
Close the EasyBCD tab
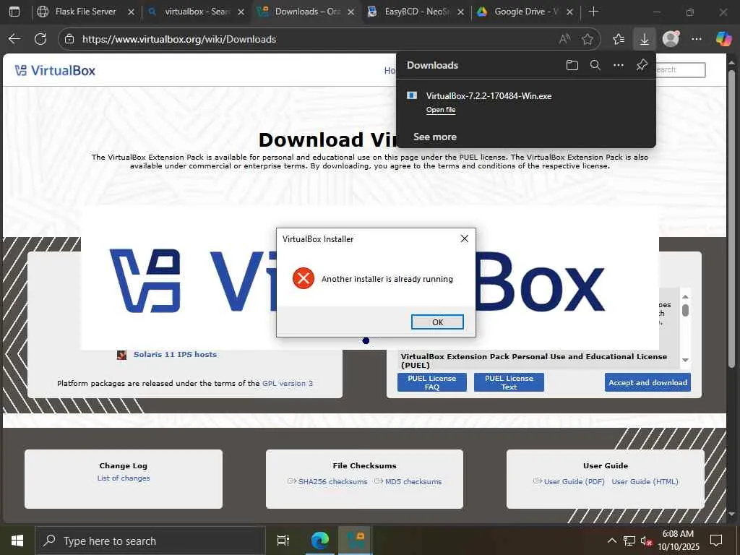(460, 12)
